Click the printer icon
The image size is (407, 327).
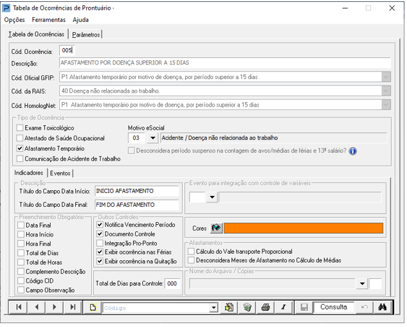266,308
